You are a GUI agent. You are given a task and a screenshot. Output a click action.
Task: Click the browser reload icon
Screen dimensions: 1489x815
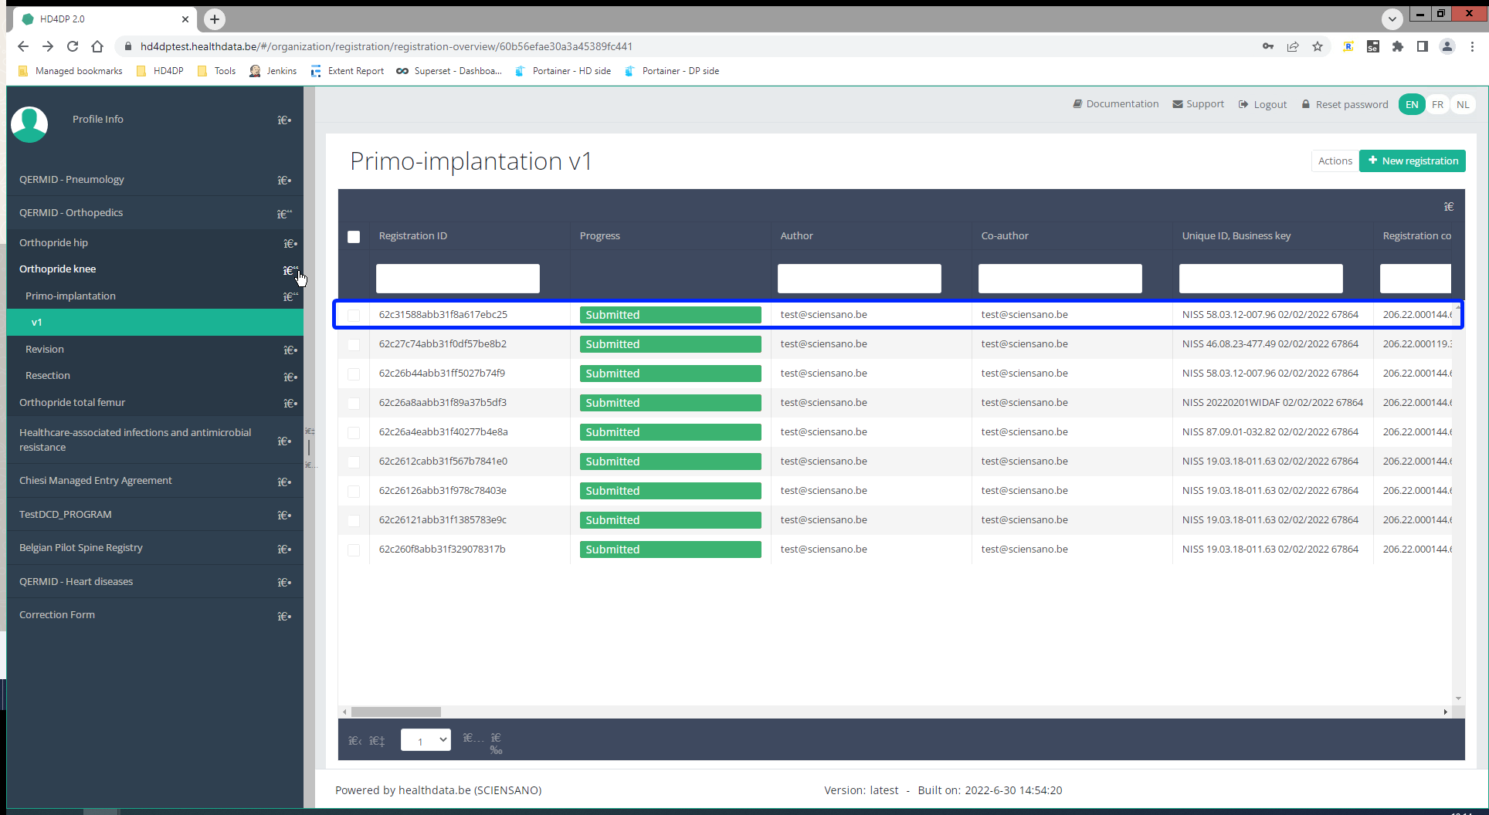73,46
